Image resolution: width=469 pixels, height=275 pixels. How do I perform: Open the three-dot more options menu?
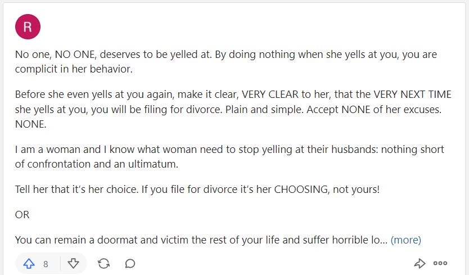[x=440, y=263]
